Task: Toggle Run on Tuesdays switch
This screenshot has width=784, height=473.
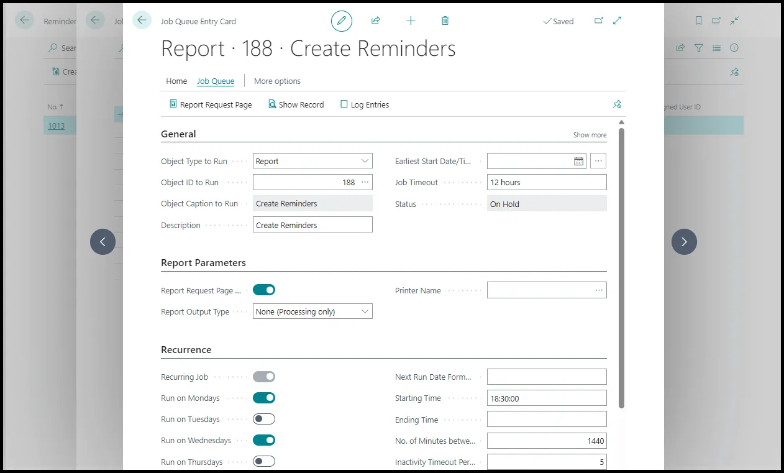Action: pos(264,419)
